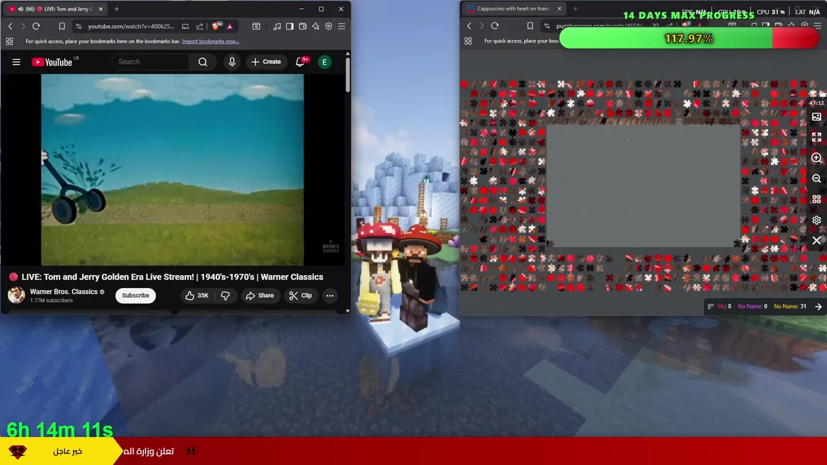Screen dimensions: 827x465
Task: Open Leo AI sparkle icon
Action: [x=315, y=26]
